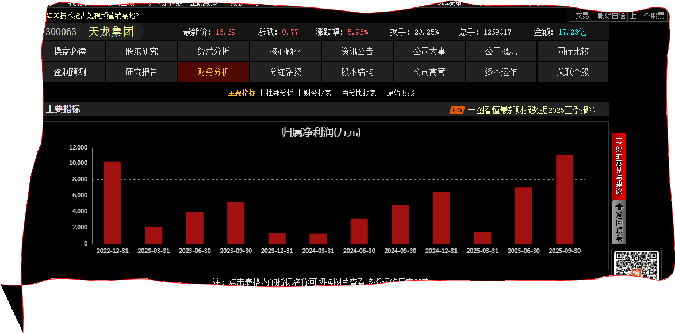Screen dimensions: 675x333
Task: Open the red 您的意见与建议 feedback button
Action: pyautogui.click(x=619, y=166)
